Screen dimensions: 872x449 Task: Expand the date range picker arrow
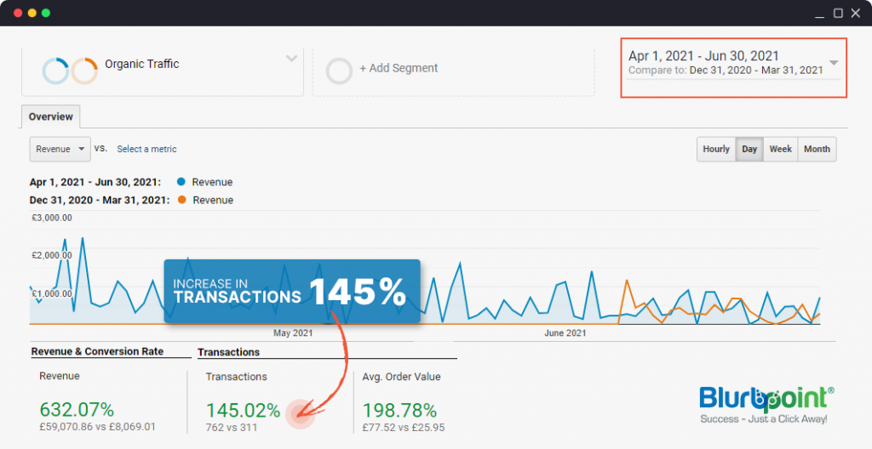pos(834,63)
